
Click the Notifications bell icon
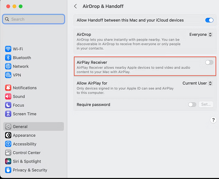(8, 88)
